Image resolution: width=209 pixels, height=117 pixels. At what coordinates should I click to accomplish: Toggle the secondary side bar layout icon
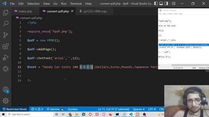[x=166, y=4]
